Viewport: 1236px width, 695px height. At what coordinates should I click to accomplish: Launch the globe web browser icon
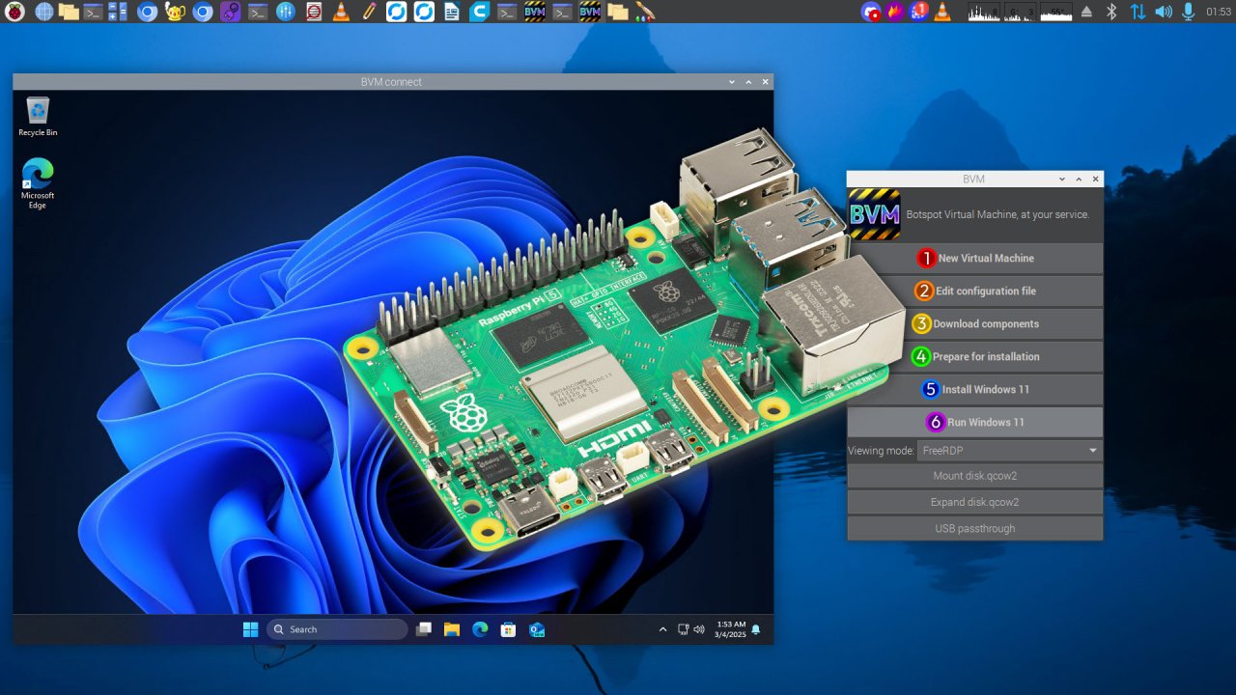43,12
